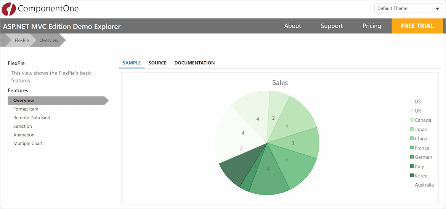Open the About menu item
The image size is (446, 209).
click(292, 26)
